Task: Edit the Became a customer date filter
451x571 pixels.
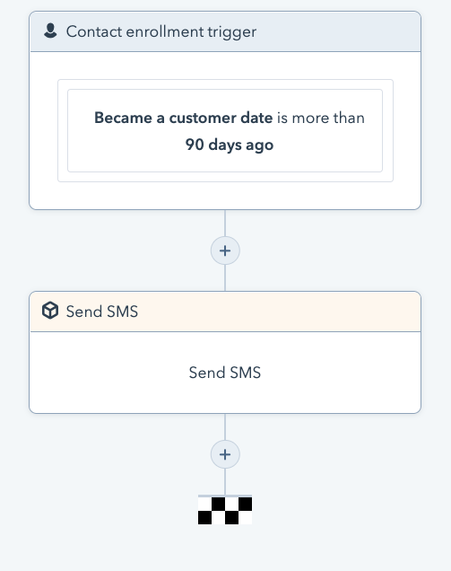Action: pos(225,130)
